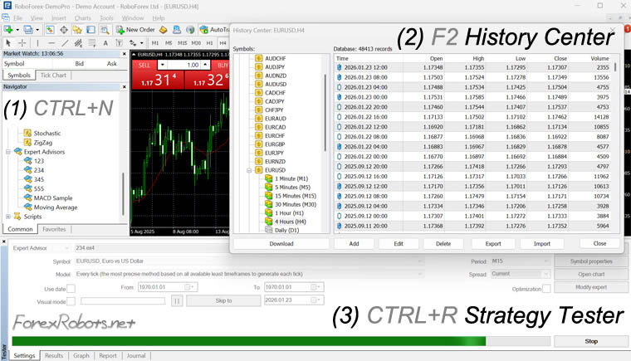This screenshot has width=631, height=361.
Task: Select the arrow Cursor tool
Action: click(x=8, y=42)
